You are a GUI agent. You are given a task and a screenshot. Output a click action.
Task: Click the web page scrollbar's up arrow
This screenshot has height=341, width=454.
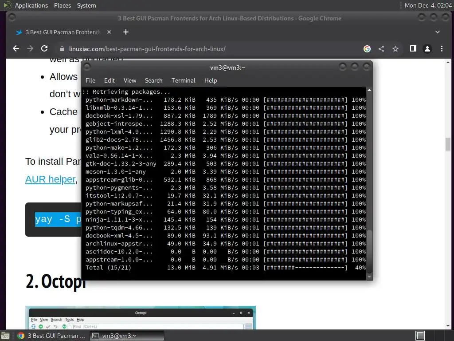448,62
